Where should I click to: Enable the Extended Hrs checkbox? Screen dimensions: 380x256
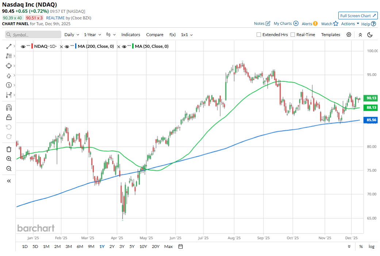click(259, 35)
